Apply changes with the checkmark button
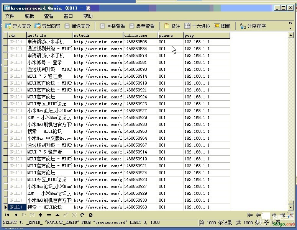 (x=66, y=215)
